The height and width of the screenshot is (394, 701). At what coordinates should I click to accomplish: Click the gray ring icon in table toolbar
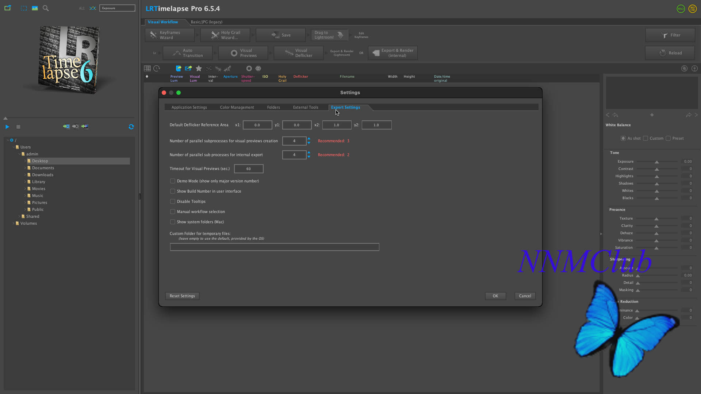pos(249,68)
